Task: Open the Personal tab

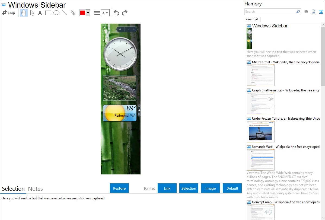Action: [x=252, y=19]
